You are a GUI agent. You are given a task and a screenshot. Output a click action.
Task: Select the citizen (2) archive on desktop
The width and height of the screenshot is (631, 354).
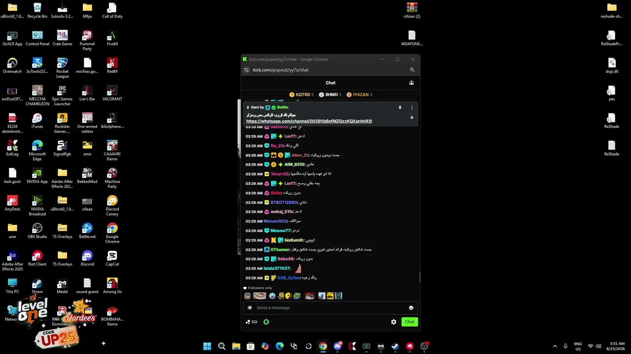[412, 10]
